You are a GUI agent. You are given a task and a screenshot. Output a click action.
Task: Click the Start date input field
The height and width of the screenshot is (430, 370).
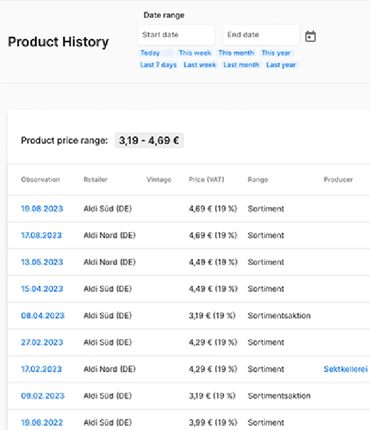[x=176, y=35]
